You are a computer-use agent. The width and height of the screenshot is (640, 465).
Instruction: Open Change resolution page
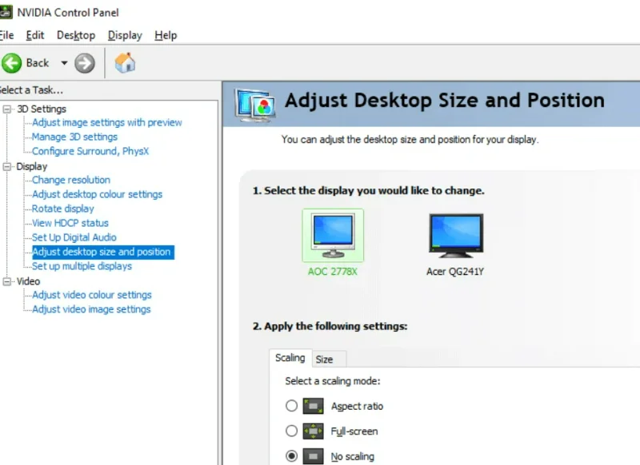point(71,180)
